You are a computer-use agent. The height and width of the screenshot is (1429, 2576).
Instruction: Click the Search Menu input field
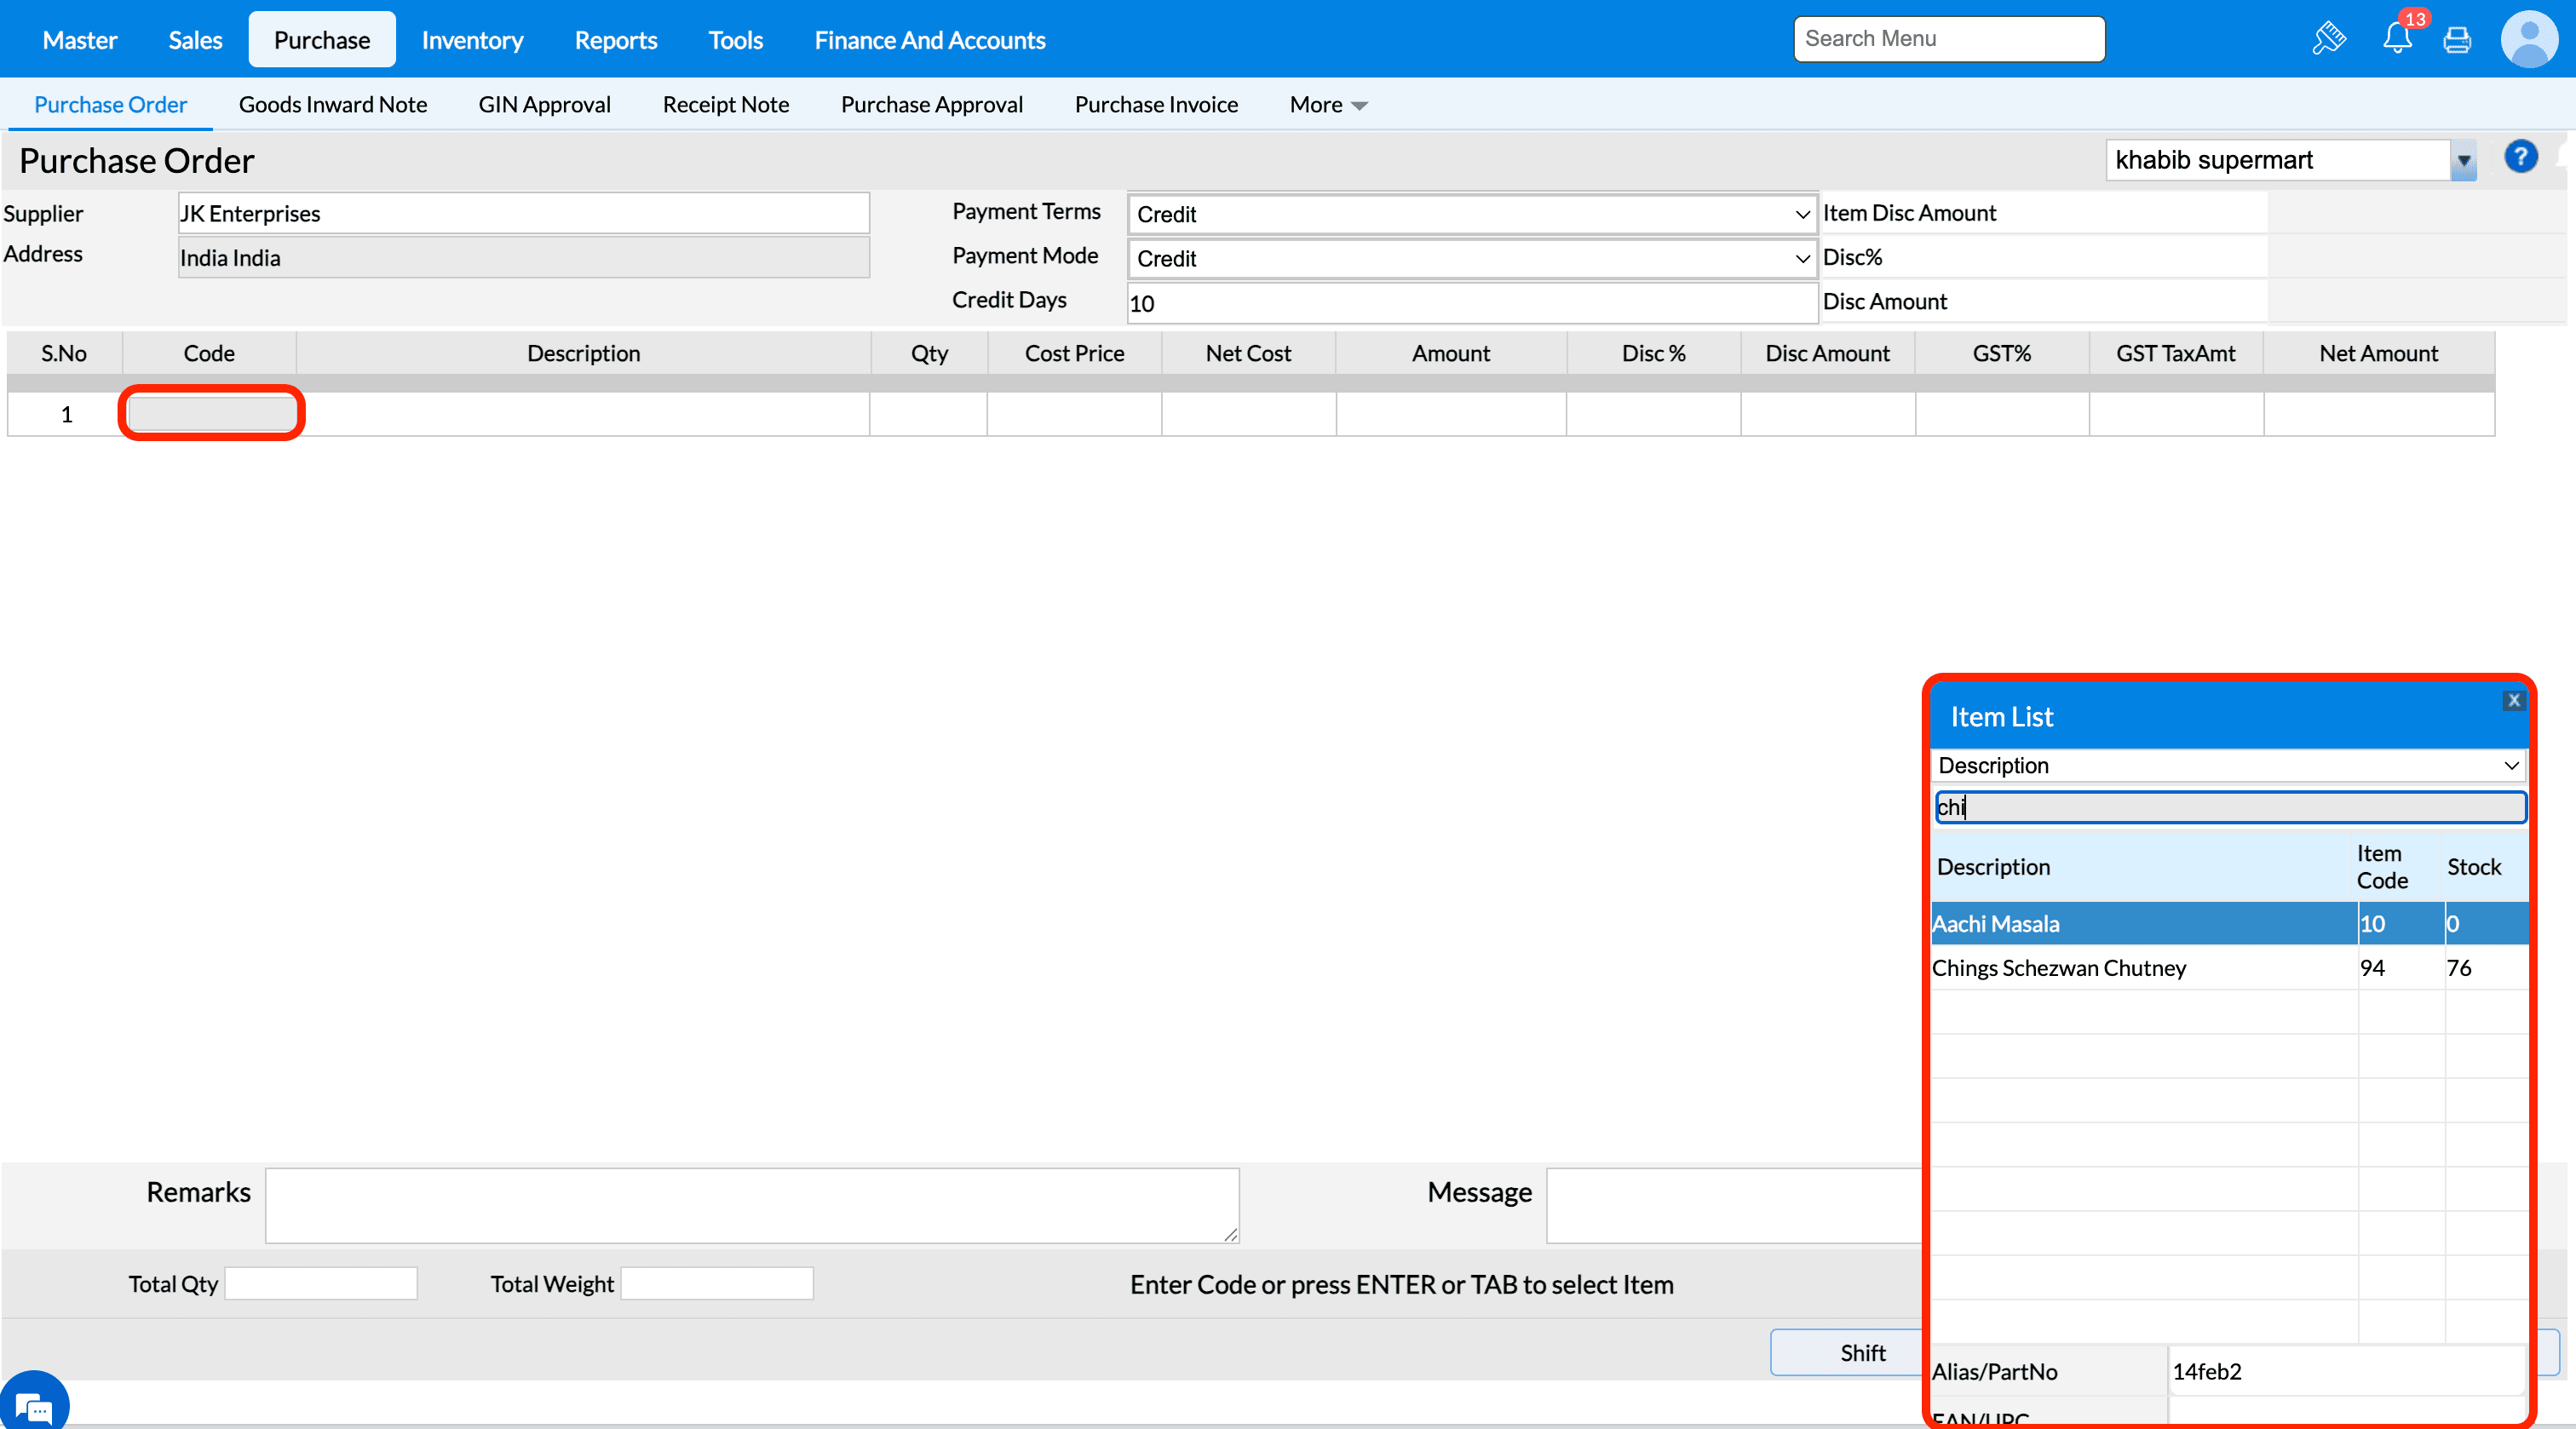point(1948,39)
